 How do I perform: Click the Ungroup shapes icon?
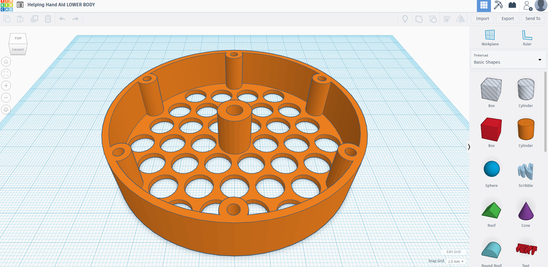[x=433, y=19]
